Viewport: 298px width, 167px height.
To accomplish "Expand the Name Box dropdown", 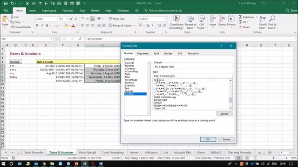I will point(51,39).
